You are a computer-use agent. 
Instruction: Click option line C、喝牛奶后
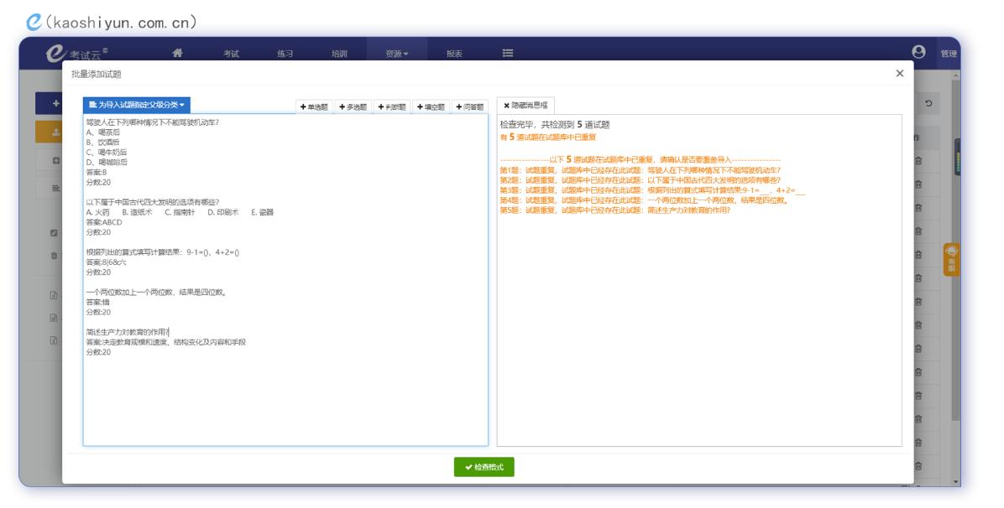coord(107,153)
